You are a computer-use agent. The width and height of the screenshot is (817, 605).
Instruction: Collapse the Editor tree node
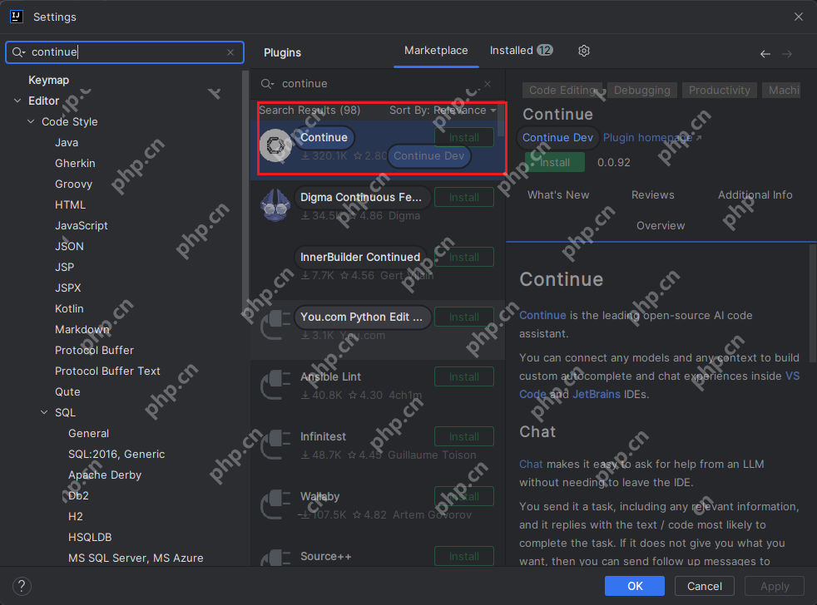(x=17, y=101)
